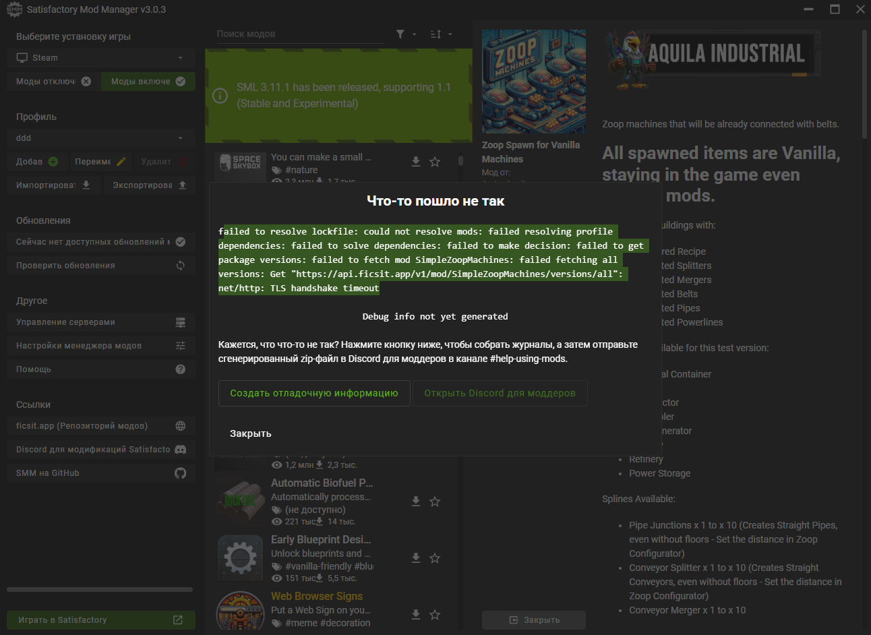
Task: Click the Aquila Industrial banner image
Action: click(x=711, y=61)
